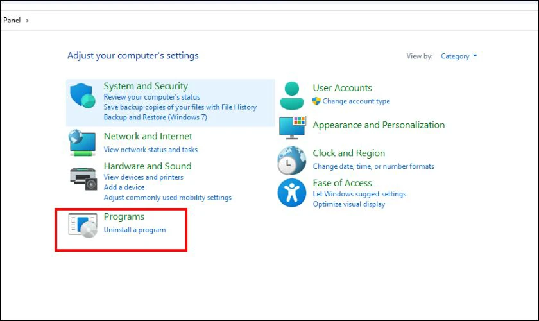The height and width of the screenshot is (321, 539).
Task: Select Change account type link
Action: (356, 101)
